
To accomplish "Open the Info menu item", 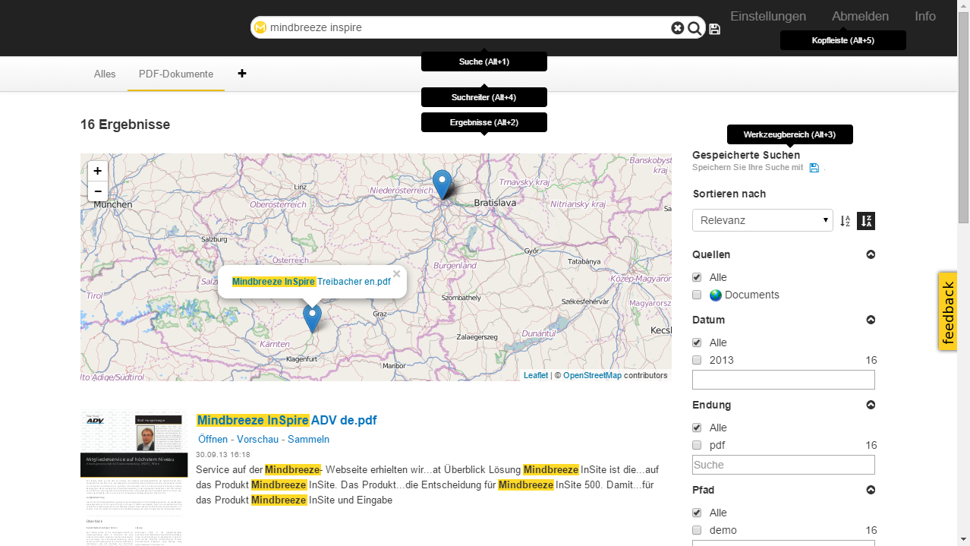I will click(925, 16).
